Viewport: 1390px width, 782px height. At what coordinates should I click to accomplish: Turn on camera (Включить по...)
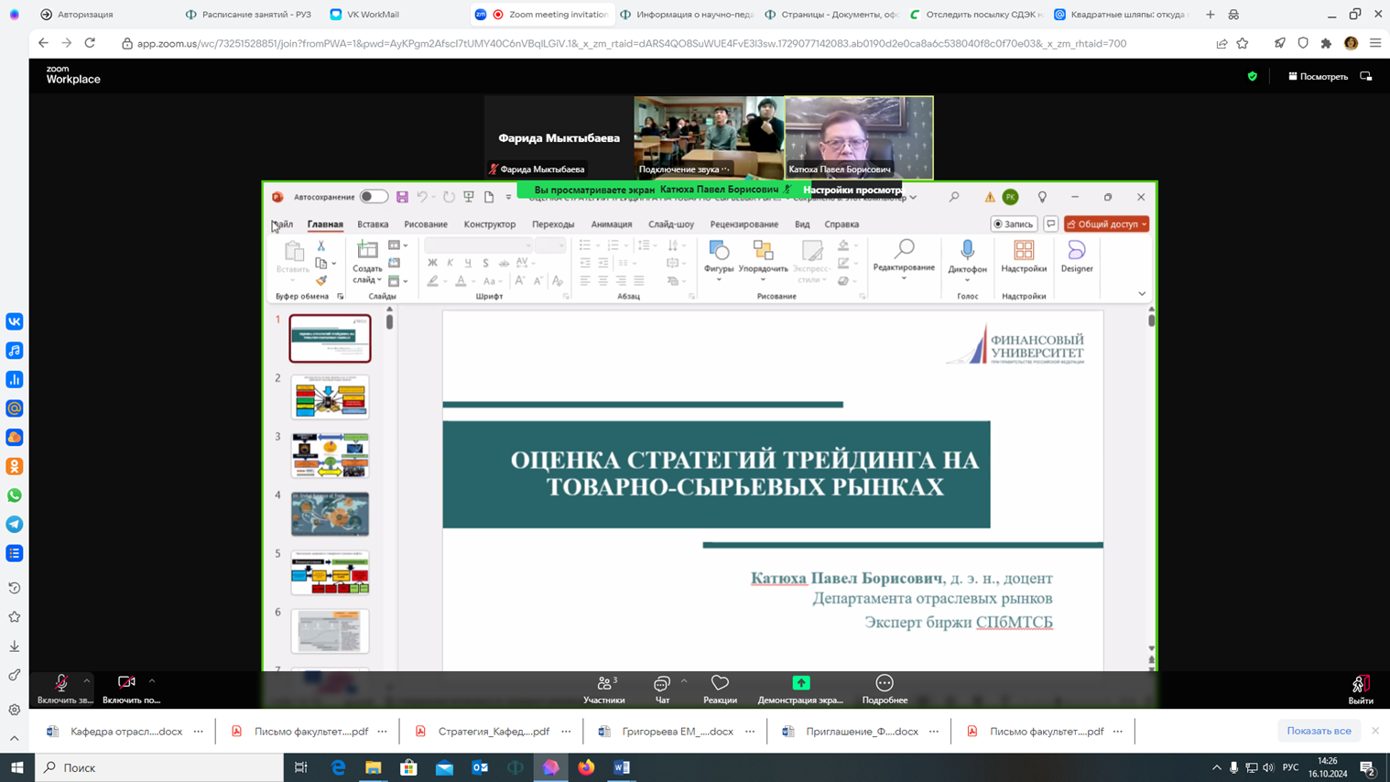(x=127, y=690)
